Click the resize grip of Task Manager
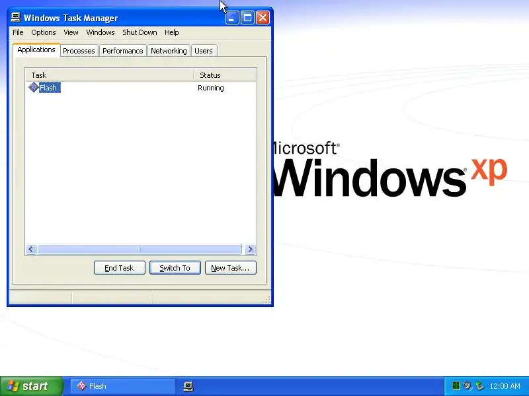The height and width of the screenshot is (396, 529). tap(267, 300)
